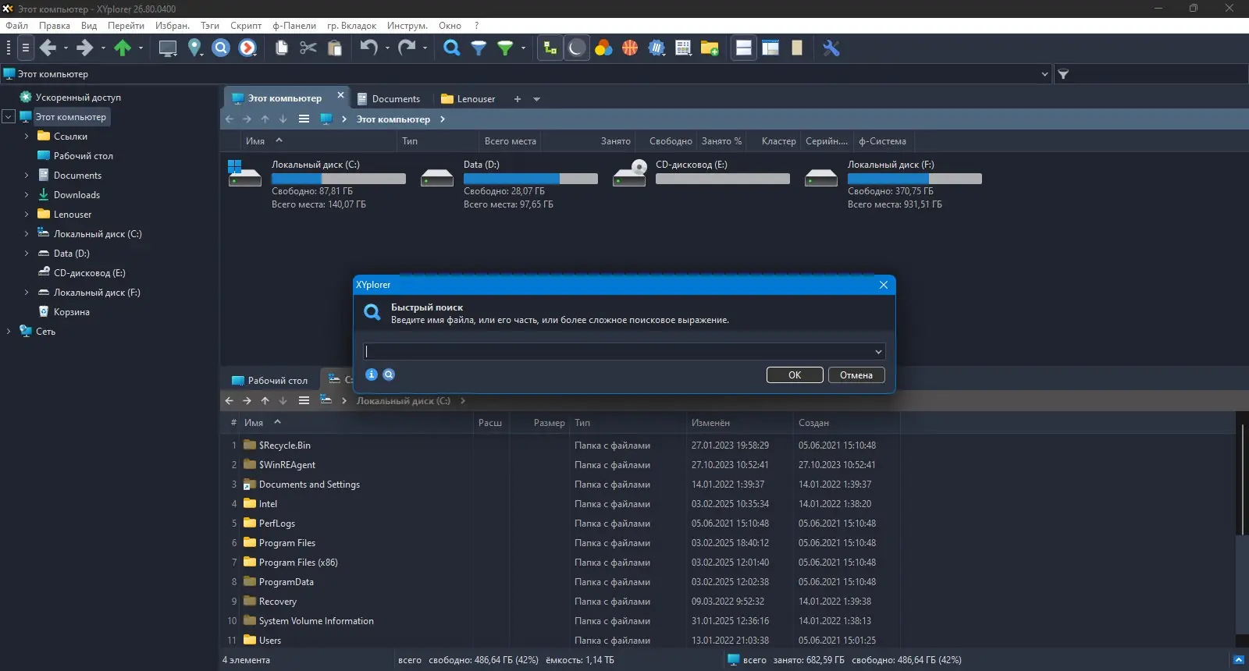Image resolution: width=1249 pixels, height=671 pixels.
Task: Click the blue magnifier icon in Quick Search dialog
Action: pyautogui.click(x=389, y=375)
